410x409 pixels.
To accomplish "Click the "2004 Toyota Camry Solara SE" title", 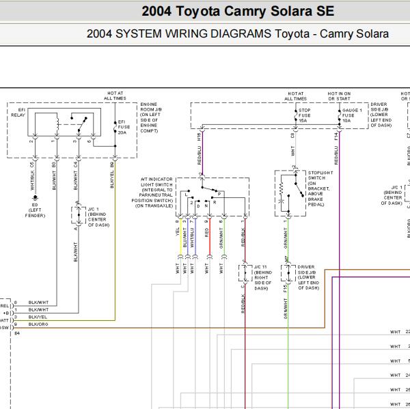I will click(238, 11).
